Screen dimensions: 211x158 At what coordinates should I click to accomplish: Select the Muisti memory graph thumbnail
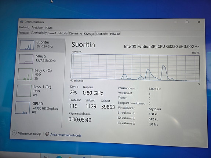coord(26,59)
